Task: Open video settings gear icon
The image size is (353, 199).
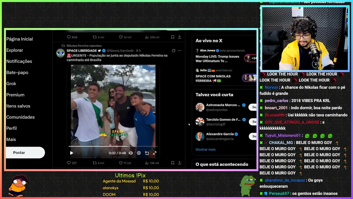Action: [x=139, y=153]
